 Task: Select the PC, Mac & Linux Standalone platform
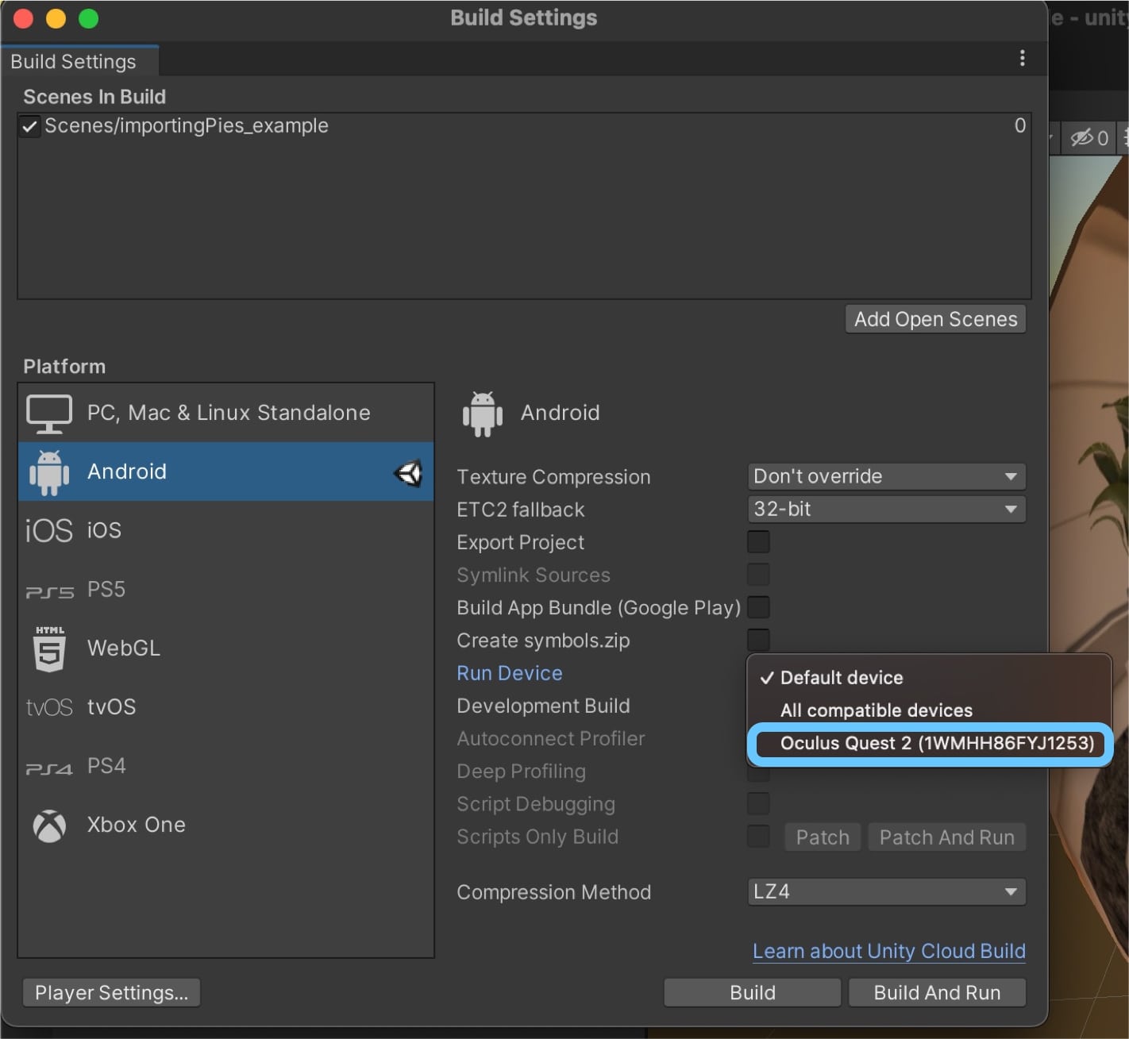click(x=226, y=413)
